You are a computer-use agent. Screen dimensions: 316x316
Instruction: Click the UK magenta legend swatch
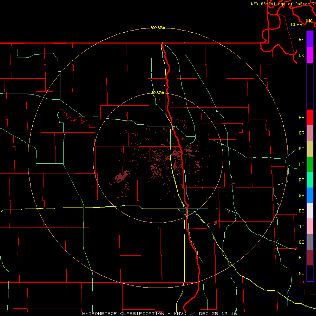click(x=310, y=55)
